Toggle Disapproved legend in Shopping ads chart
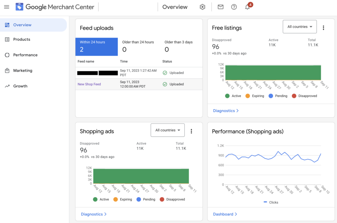 click(x=172, y=199)
